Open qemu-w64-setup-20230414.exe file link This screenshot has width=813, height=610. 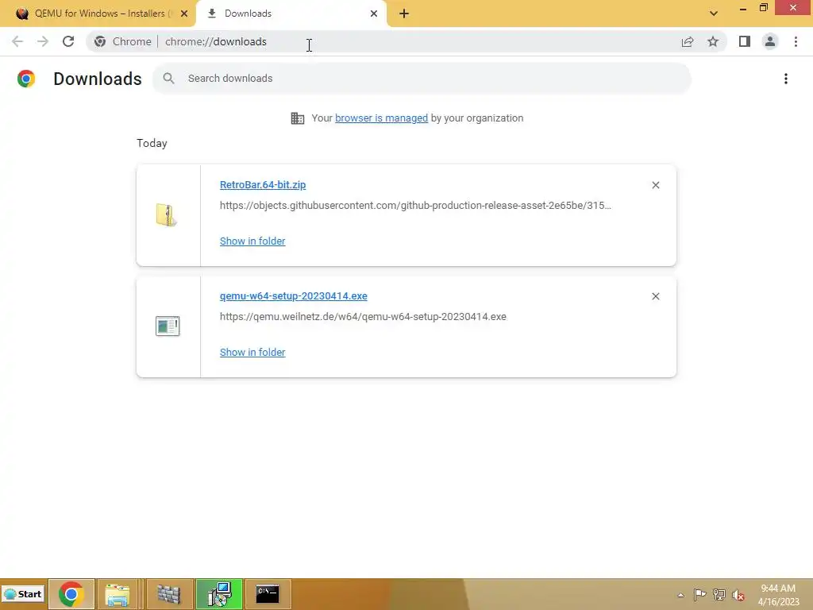294,295
